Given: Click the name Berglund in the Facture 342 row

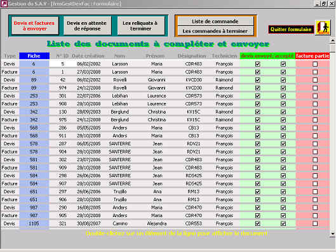Looking at the screenshot, I should [120, 120].
